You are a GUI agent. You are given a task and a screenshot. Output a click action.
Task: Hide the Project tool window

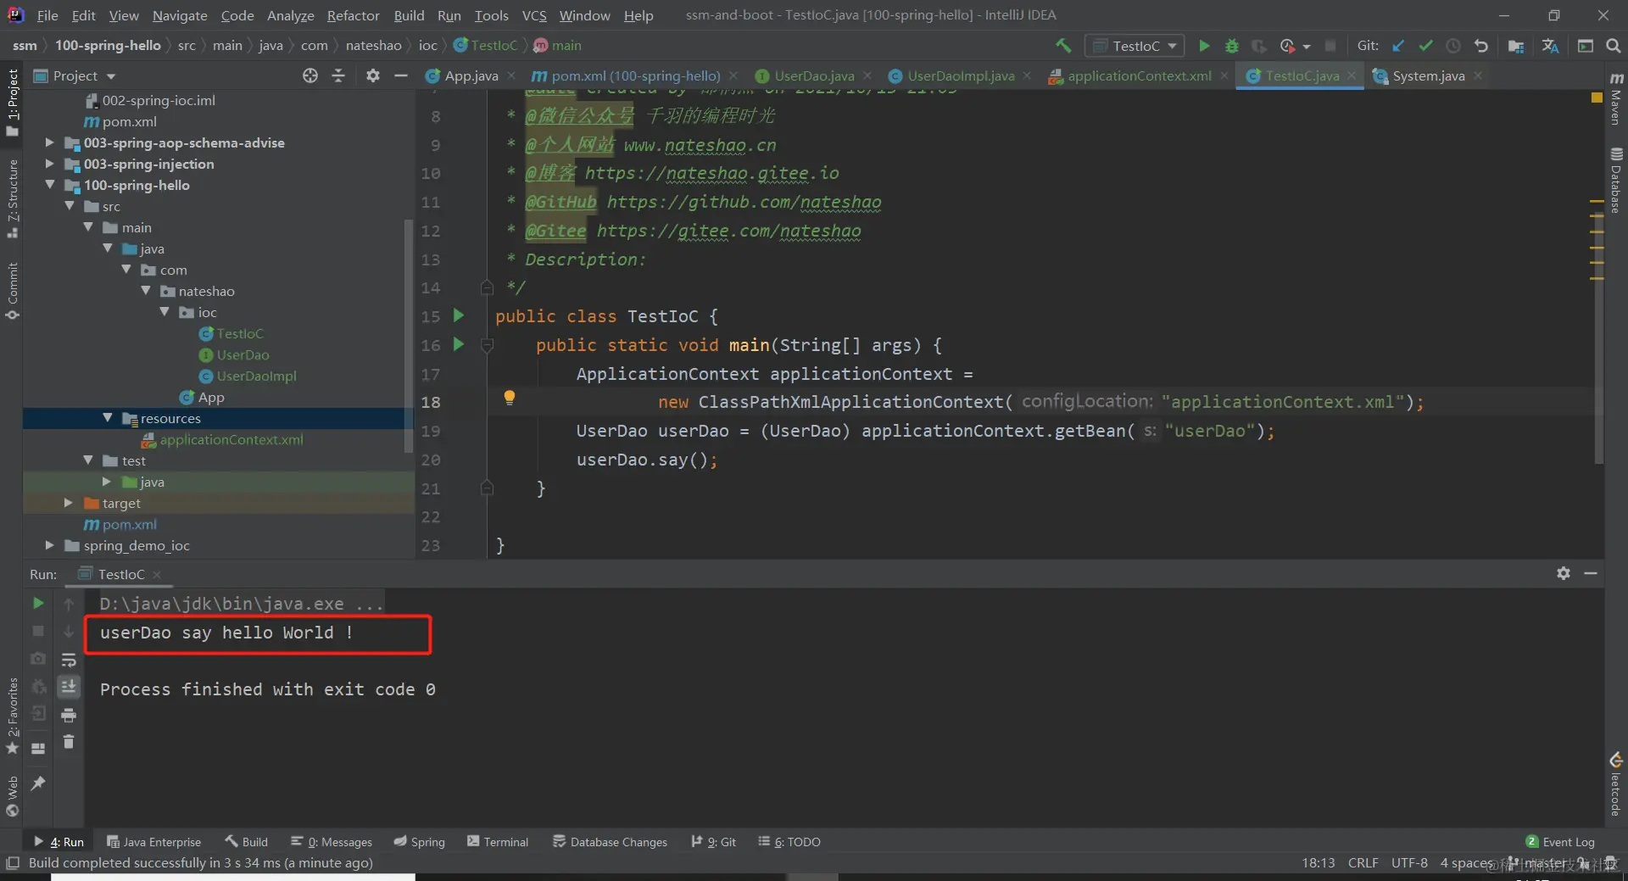(401, 75)
